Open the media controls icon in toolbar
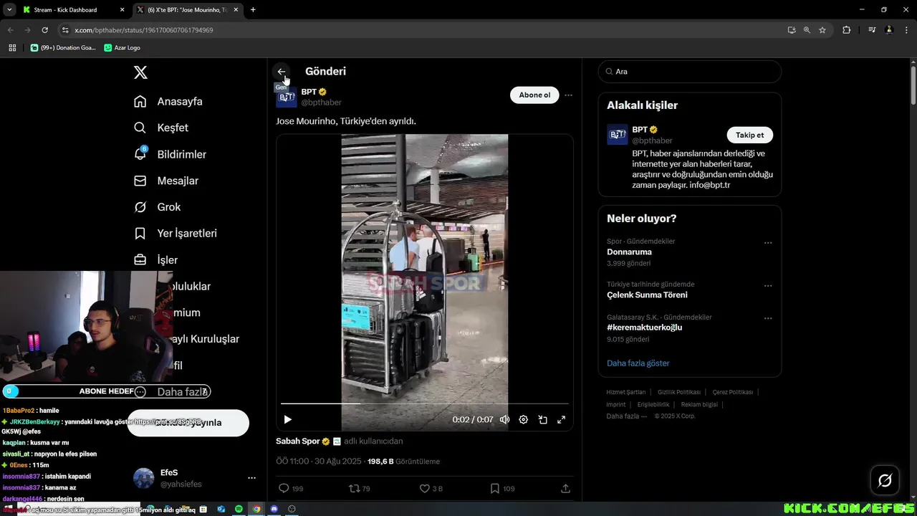Image resolution: width=917 pixels, height=516 pixels. tap(872, 30)
